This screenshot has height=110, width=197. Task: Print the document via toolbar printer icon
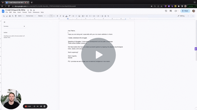[x=10, y=16]
